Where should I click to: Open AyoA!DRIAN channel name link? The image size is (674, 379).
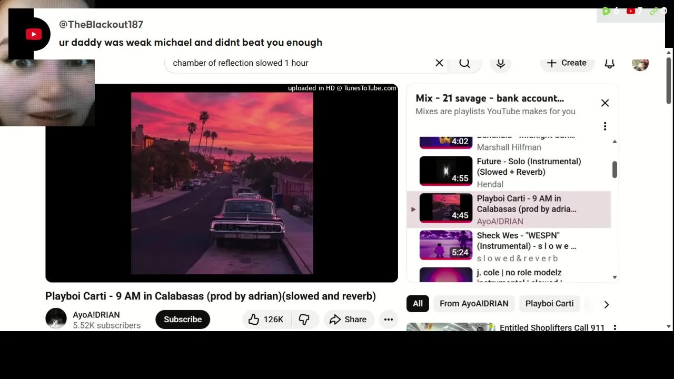click(96, 315)
